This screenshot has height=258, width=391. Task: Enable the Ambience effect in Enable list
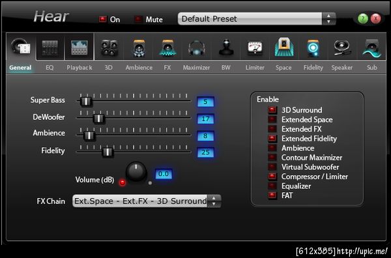tap(272, 148)
